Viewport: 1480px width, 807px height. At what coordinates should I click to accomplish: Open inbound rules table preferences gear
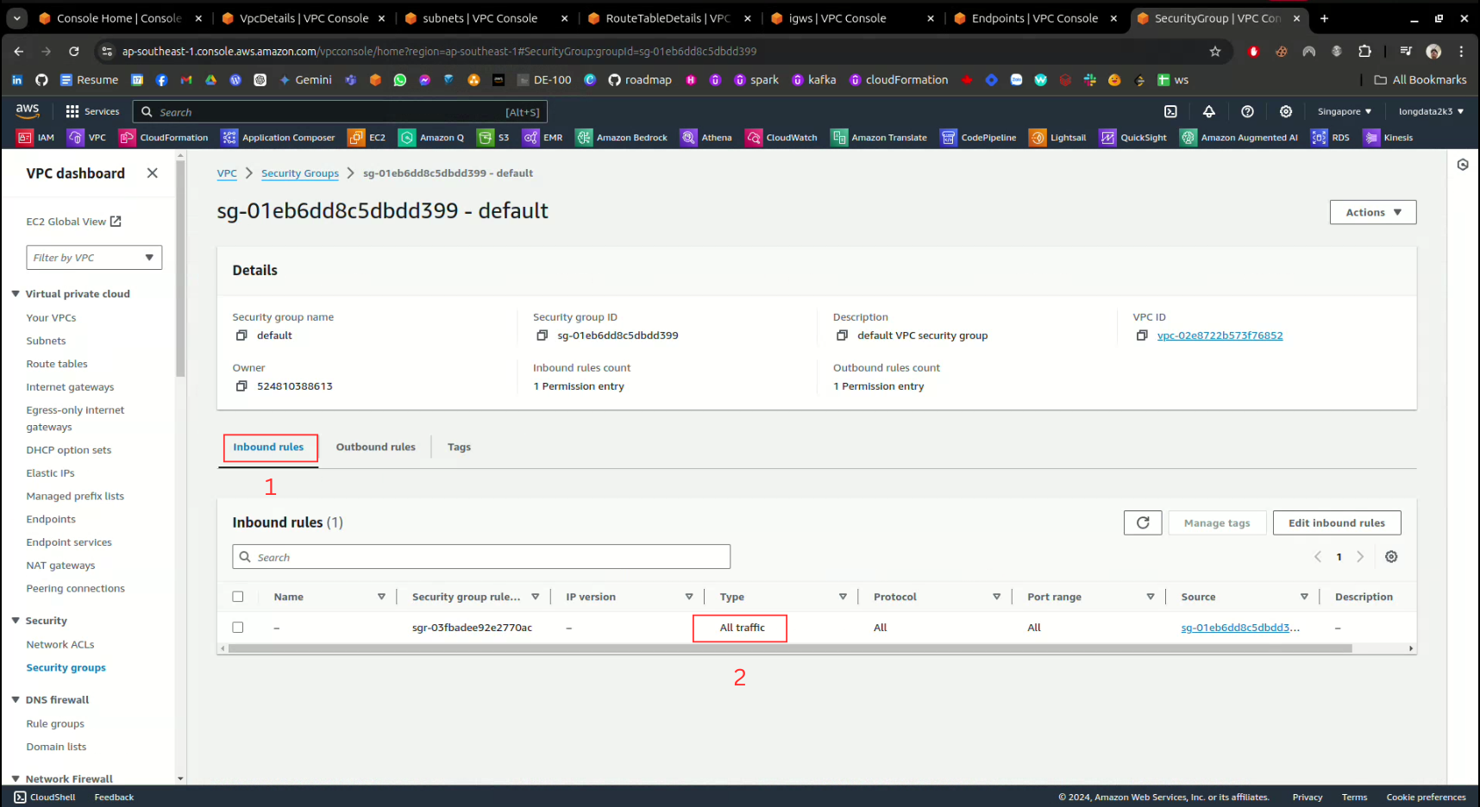(1391, 557)
